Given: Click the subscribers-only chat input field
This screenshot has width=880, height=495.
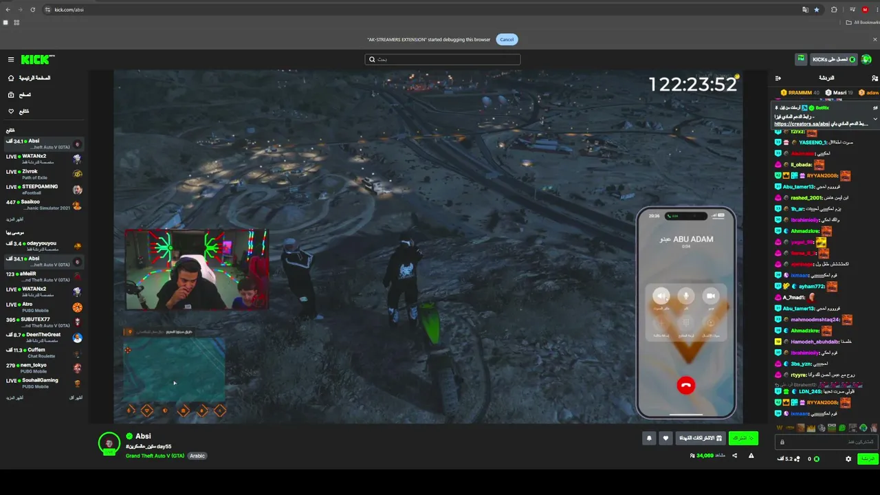Looking at the screenshot, I should point(826,442).
